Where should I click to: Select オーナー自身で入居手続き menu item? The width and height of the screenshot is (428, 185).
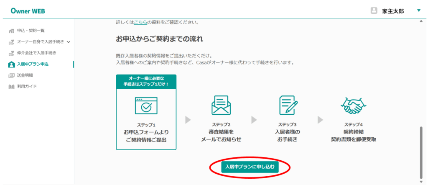pos(41,42)
